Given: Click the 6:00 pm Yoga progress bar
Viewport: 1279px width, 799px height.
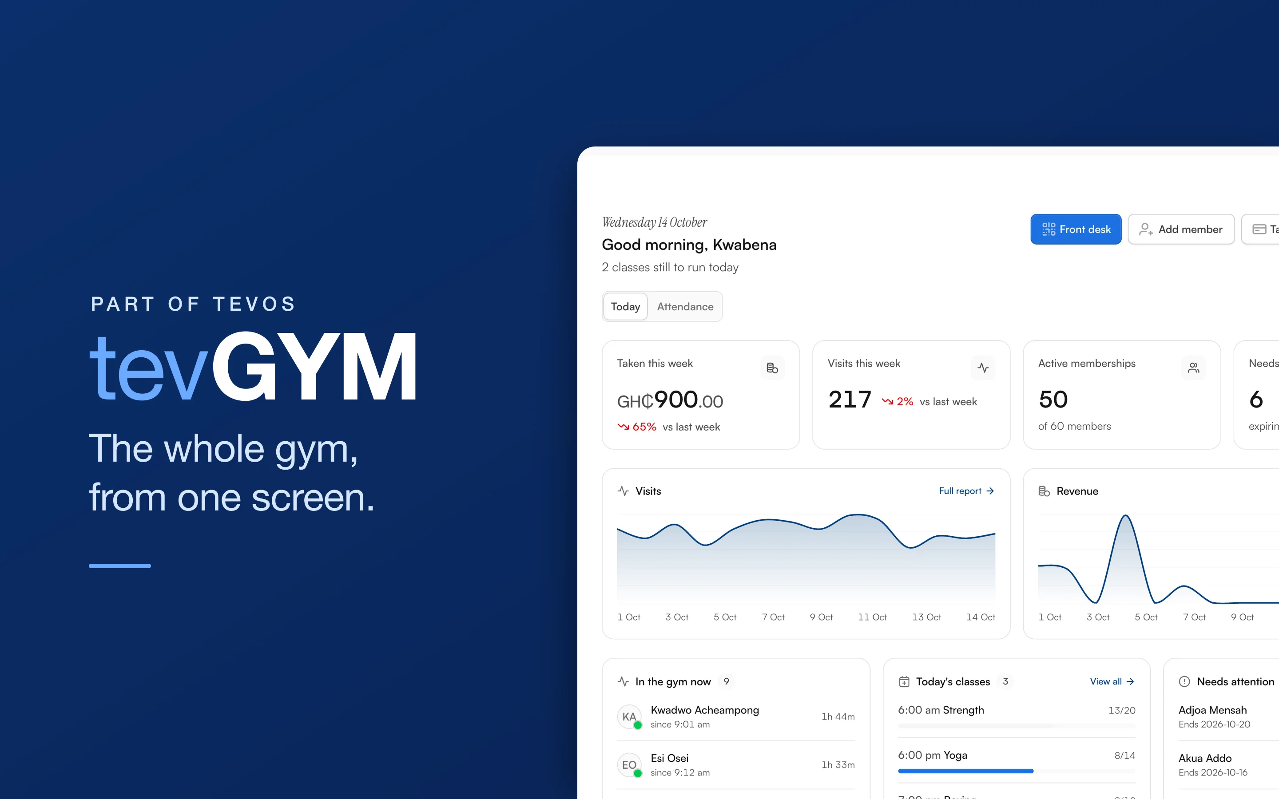Looking at the screenshot, I should 1017,771.
